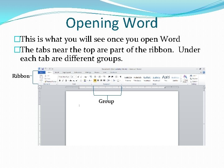
Task: Minimize the ribbon with the caret icon
Action: [x=201, y=72]
